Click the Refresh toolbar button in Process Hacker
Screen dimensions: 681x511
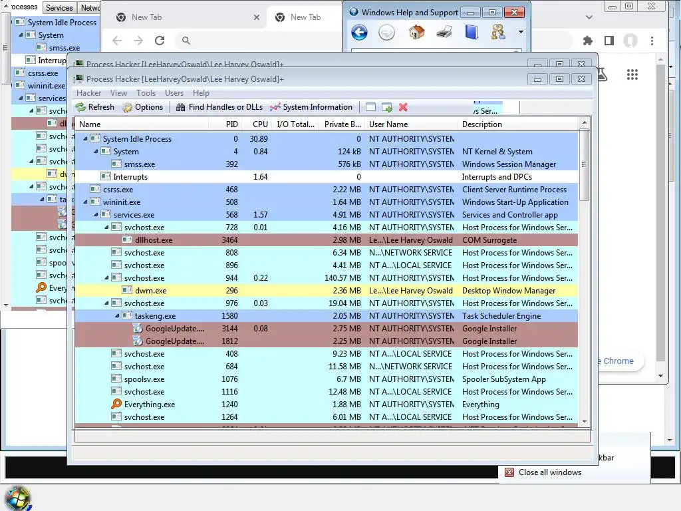(94, 107)
